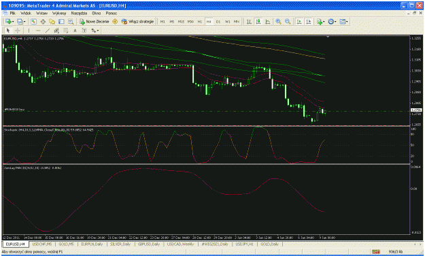The height and width of the screenshot is (256, 425).
Task: Open the Pomoc menu
Action: (x=112, y=13)
